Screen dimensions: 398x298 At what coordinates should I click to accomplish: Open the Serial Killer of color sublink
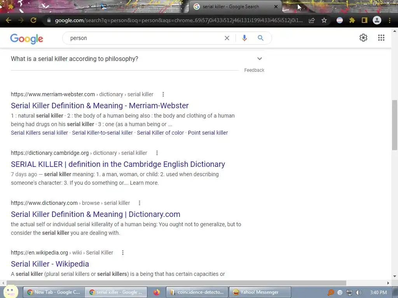tap(161, 133)
